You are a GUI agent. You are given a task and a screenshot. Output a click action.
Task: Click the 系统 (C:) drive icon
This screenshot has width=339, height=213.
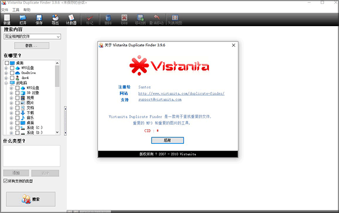click(23, 127)
